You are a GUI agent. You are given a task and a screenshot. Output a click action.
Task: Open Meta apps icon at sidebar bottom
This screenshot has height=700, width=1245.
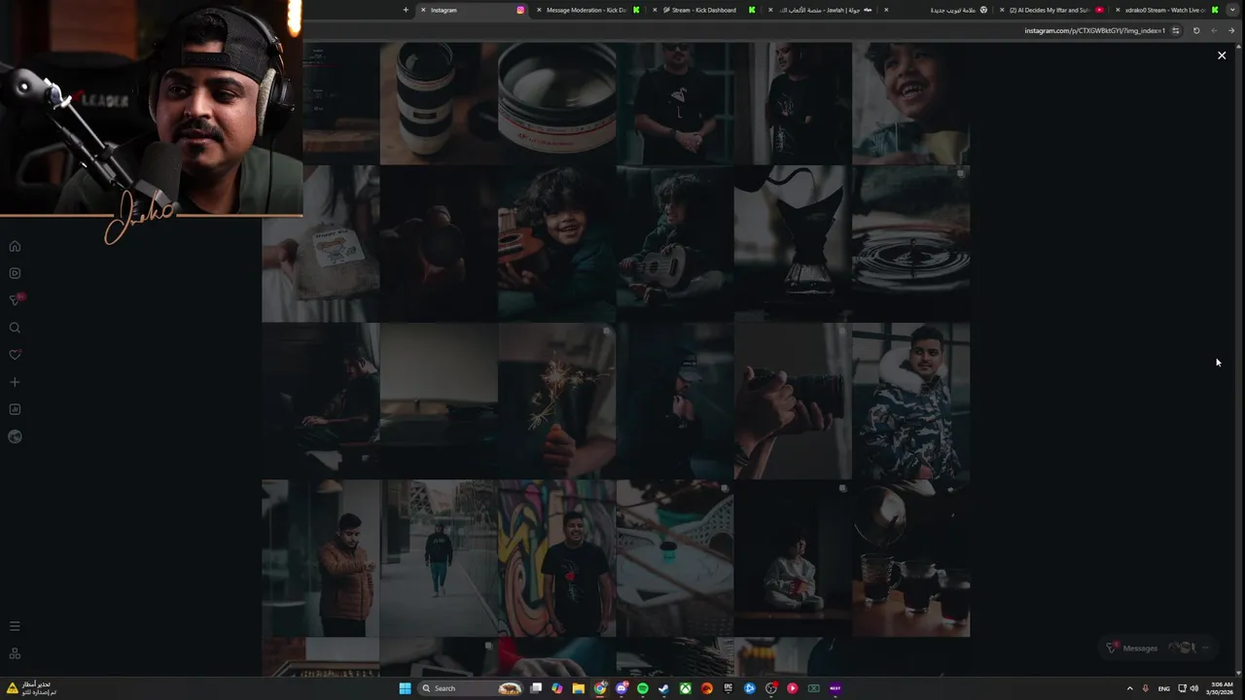tap(15, 653)
